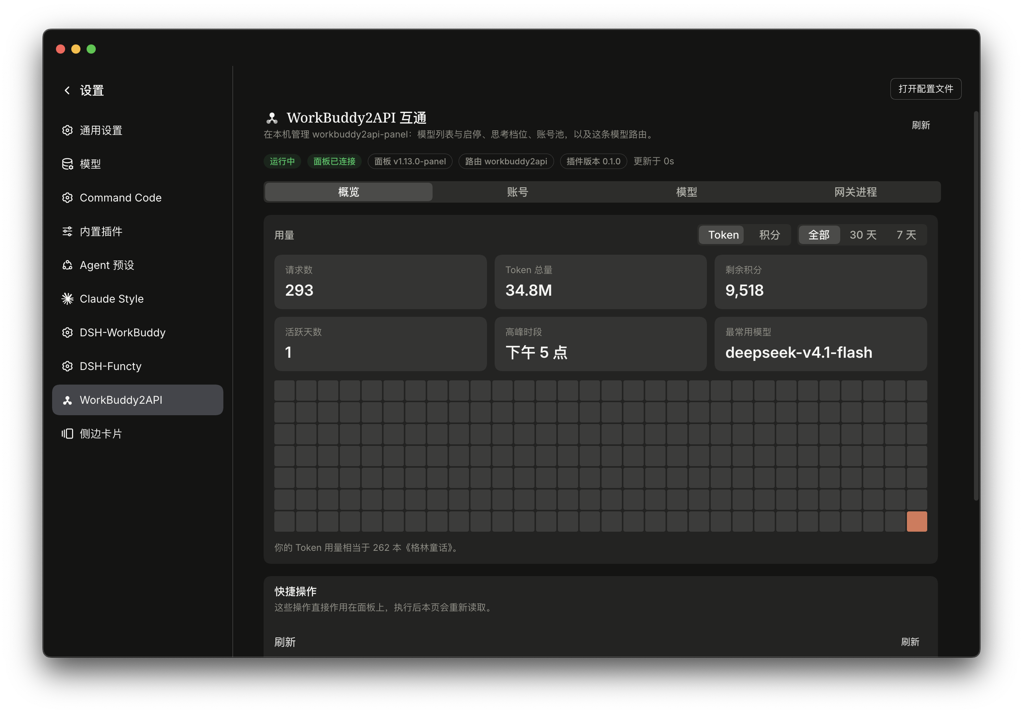Switch to the 模型 tab
This screenshot has height=714, width=1023.
(x=686, y=192)
